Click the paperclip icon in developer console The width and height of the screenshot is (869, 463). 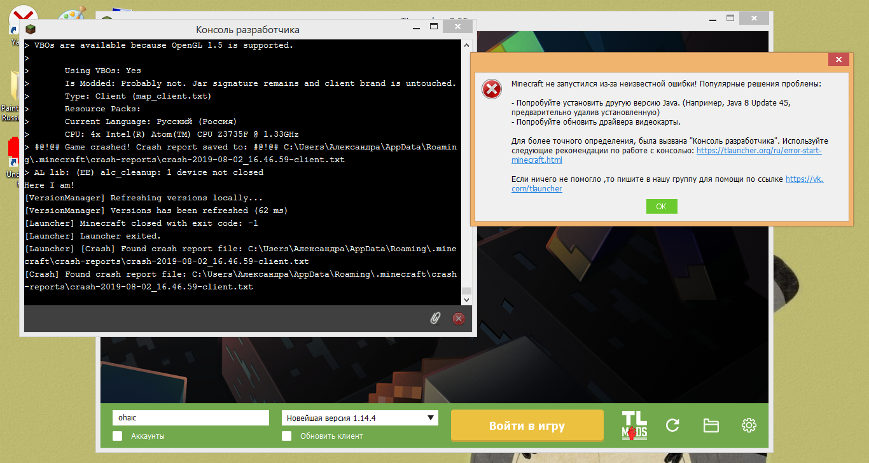tap(435, 319)
